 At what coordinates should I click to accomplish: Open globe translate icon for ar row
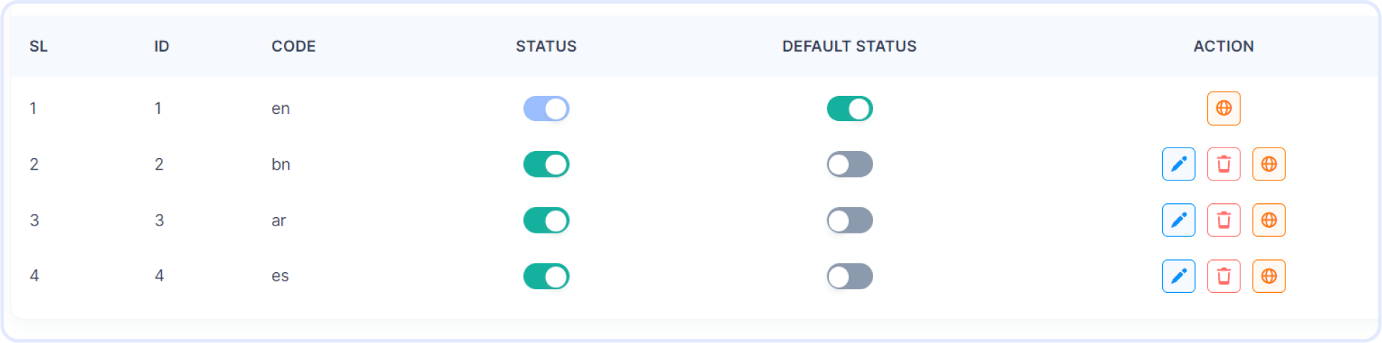1268,220
